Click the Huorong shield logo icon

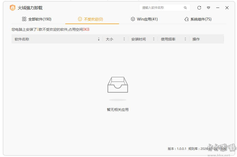pyautogui.click(x=13, y=8)
